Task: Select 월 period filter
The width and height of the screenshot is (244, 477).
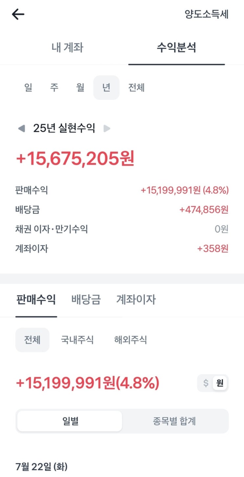Action: click(x=80, y=88)
